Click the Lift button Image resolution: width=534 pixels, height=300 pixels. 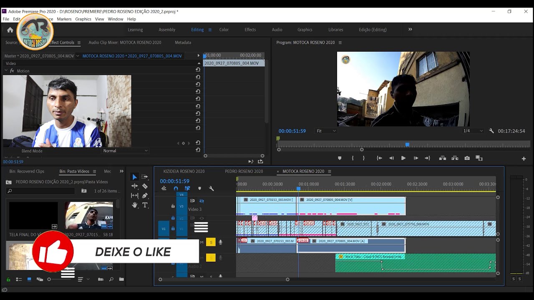443,158
